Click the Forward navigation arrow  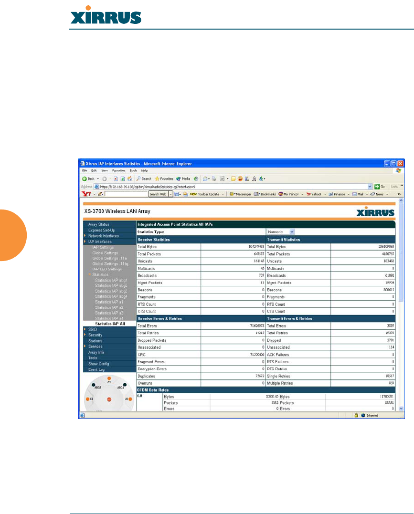tap(104, 178)
